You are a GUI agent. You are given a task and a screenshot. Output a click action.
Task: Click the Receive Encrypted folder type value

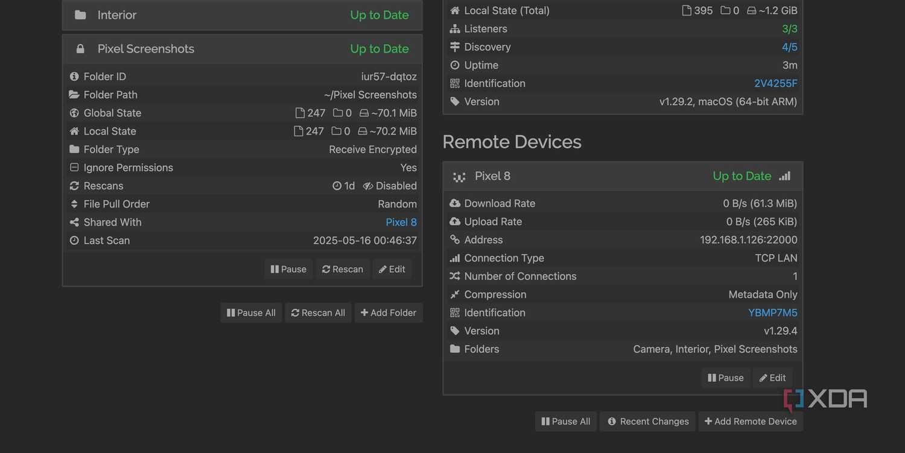point(373,149)
